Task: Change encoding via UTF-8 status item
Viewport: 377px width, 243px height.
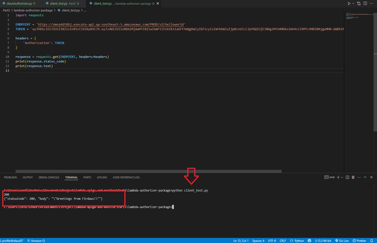Action: [272, 241]
